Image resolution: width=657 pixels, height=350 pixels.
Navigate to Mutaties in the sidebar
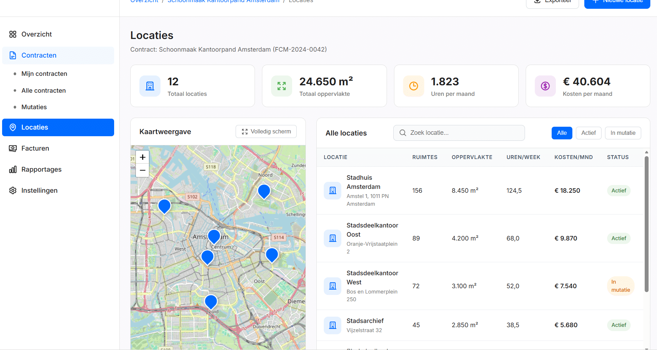click(34, 107)
